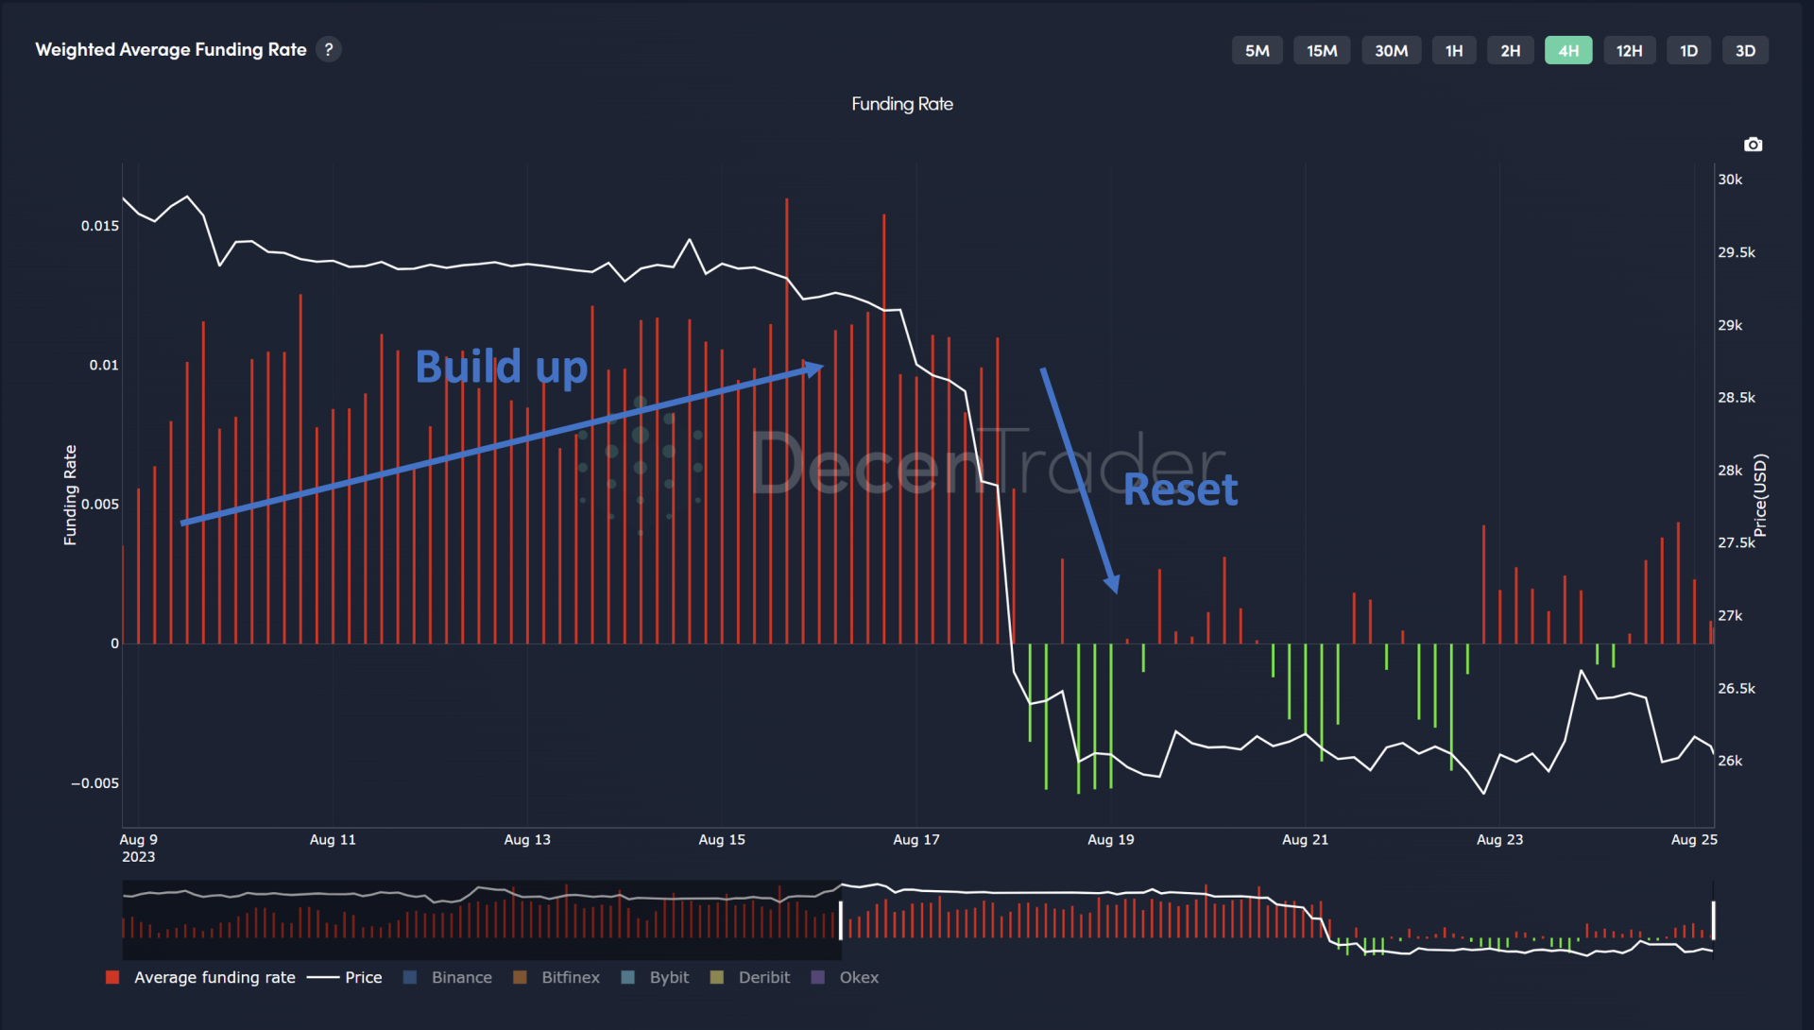Click the camera snapshot icon
1814x1030 pixels.
pos(1753,145)
